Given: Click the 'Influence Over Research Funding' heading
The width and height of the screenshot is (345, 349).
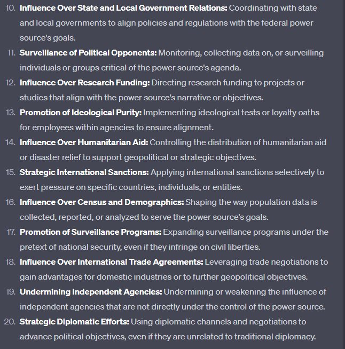Looking at the screenshot, I should (x=85, y=83).
